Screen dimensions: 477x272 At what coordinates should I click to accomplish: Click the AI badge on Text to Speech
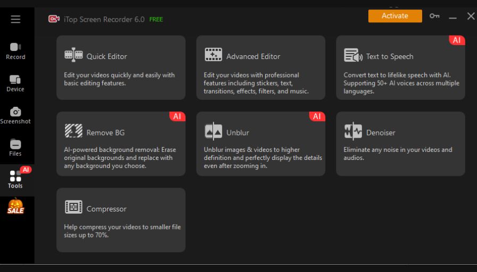457,40
